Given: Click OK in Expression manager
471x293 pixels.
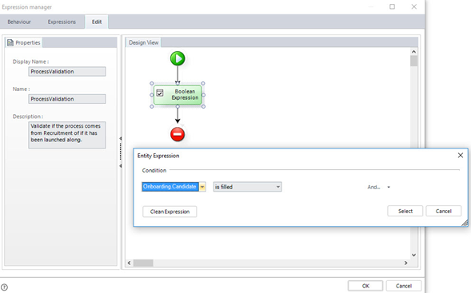Looking at the screenshot, I should 365,286.
